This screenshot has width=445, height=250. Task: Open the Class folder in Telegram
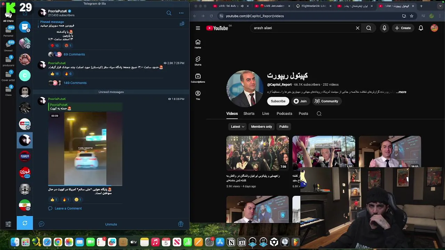tap(8, 90)
